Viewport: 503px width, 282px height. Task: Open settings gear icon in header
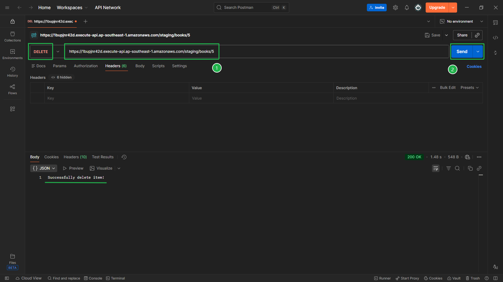pos(395,8)
